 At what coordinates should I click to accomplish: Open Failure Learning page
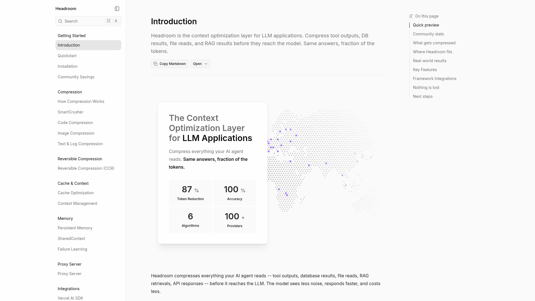pyautogui.click(x=88, y=249)
